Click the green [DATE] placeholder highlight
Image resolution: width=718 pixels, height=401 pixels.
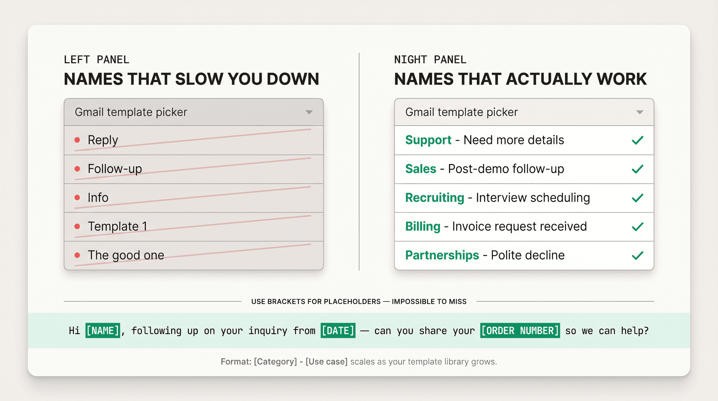tap(338, 331)
